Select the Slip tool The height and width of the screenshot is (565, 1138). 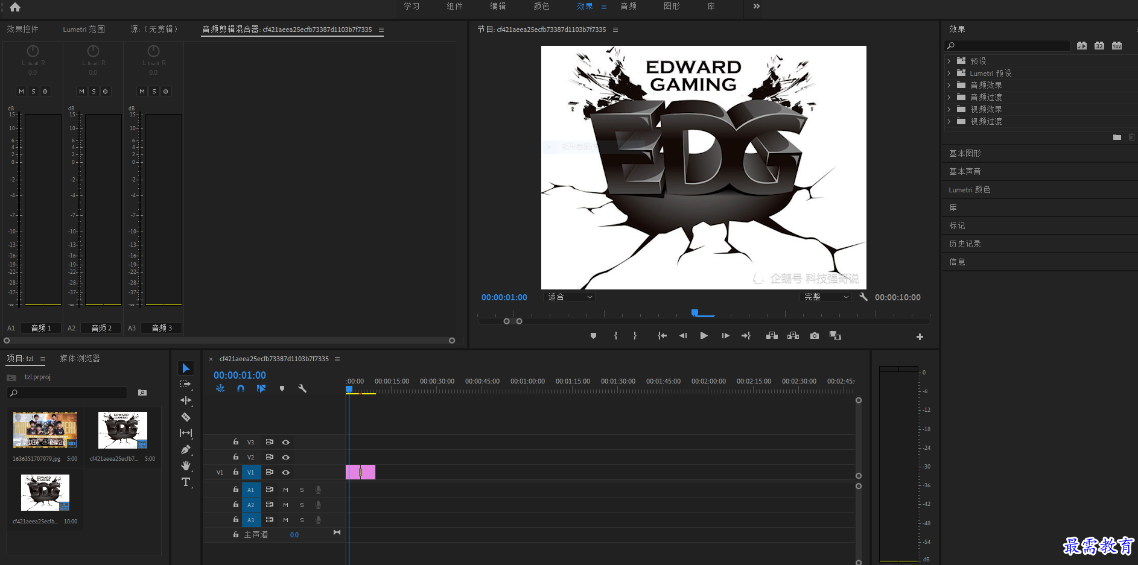[186, 433]
